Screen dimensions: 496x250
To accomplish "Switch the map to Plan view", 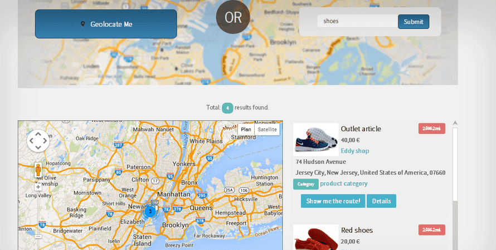I will 246,129.
